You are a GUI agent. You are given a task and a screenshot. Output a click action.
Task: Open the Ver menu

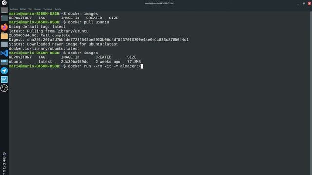[30, 9]
